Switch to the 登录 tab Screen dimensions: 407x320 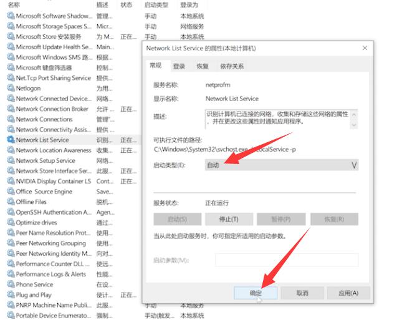point(179,66)
